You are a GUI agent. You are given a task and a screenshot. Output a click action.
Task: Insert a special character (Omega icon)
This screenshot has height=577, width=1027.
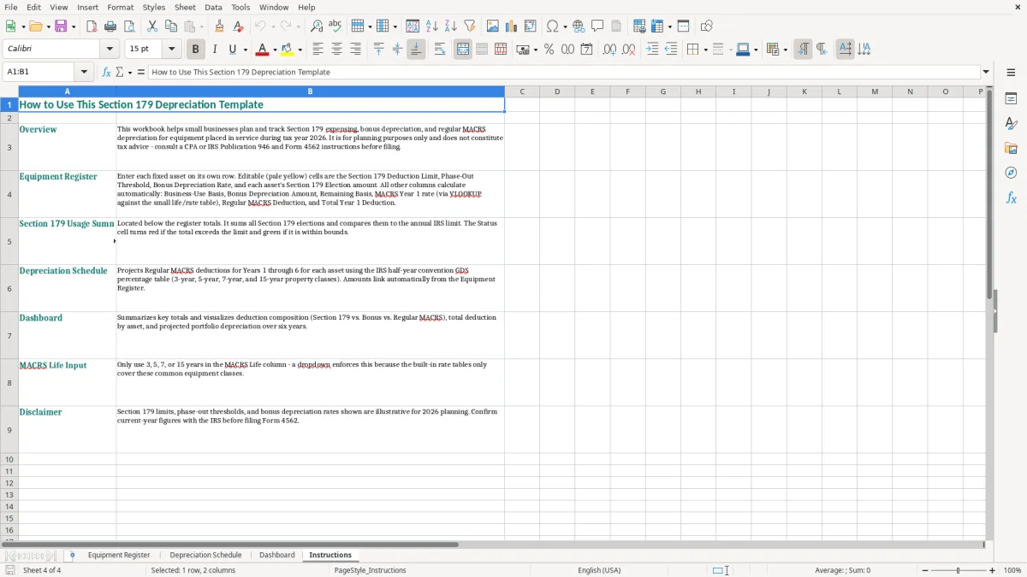coord(552,26)
